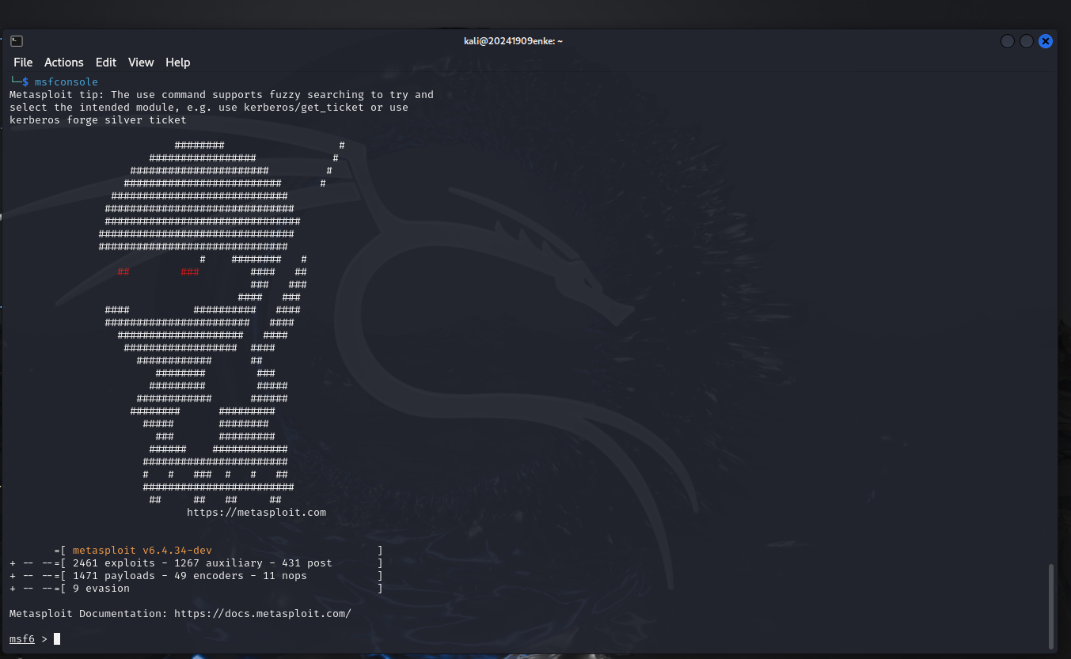The height and width of the screenshot is (659, 1071).
Task: Click the terminal icon in title bar
Action: click(17, 41)
